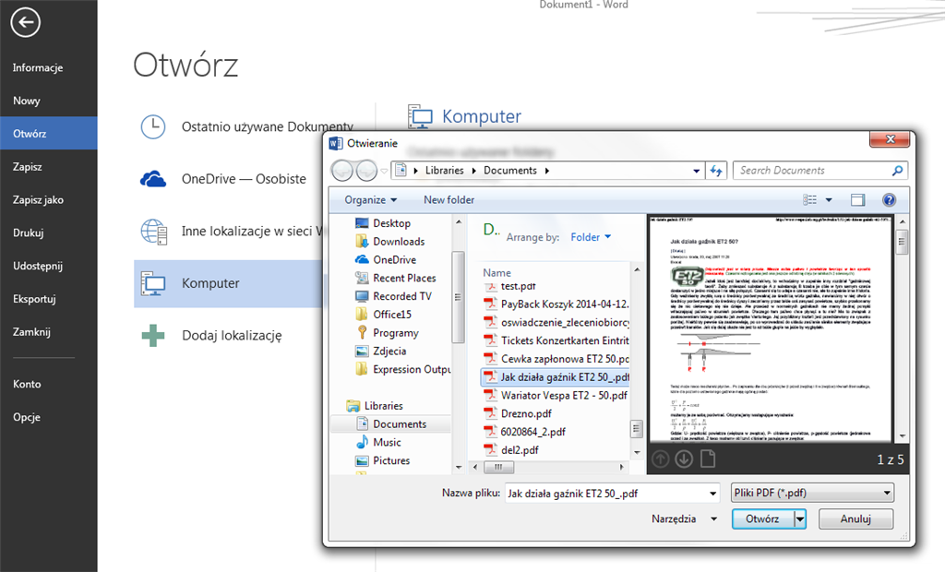
Task: Select Cewka zapłonowa ET2 50 file
Action: click(556, 359)
